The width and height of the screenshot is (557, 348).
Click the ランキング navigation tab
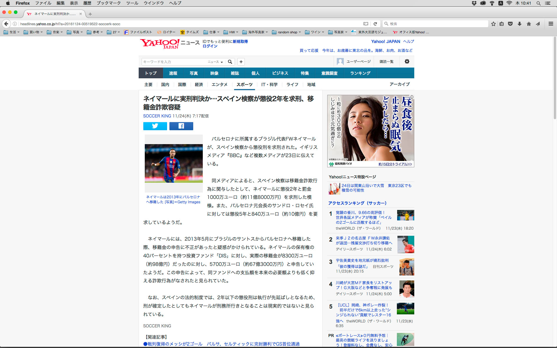(x=360, y=73)
